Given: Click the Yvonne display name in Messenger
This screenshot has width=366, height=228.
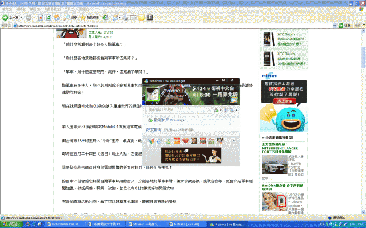Looking at the screenshot, I should coord(172,91).
